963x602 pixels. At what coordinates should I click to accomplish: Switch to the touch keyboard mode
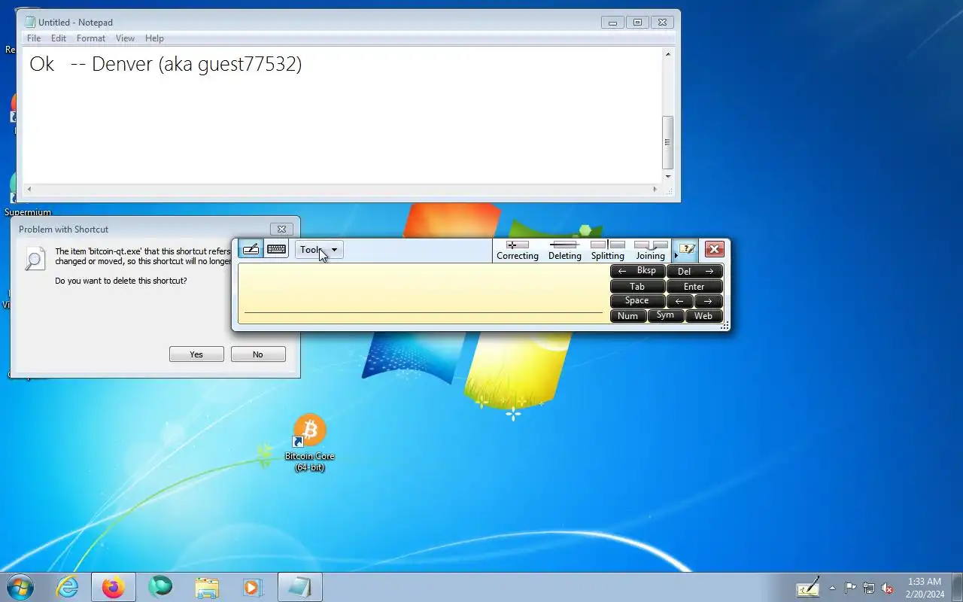point(276,249)
